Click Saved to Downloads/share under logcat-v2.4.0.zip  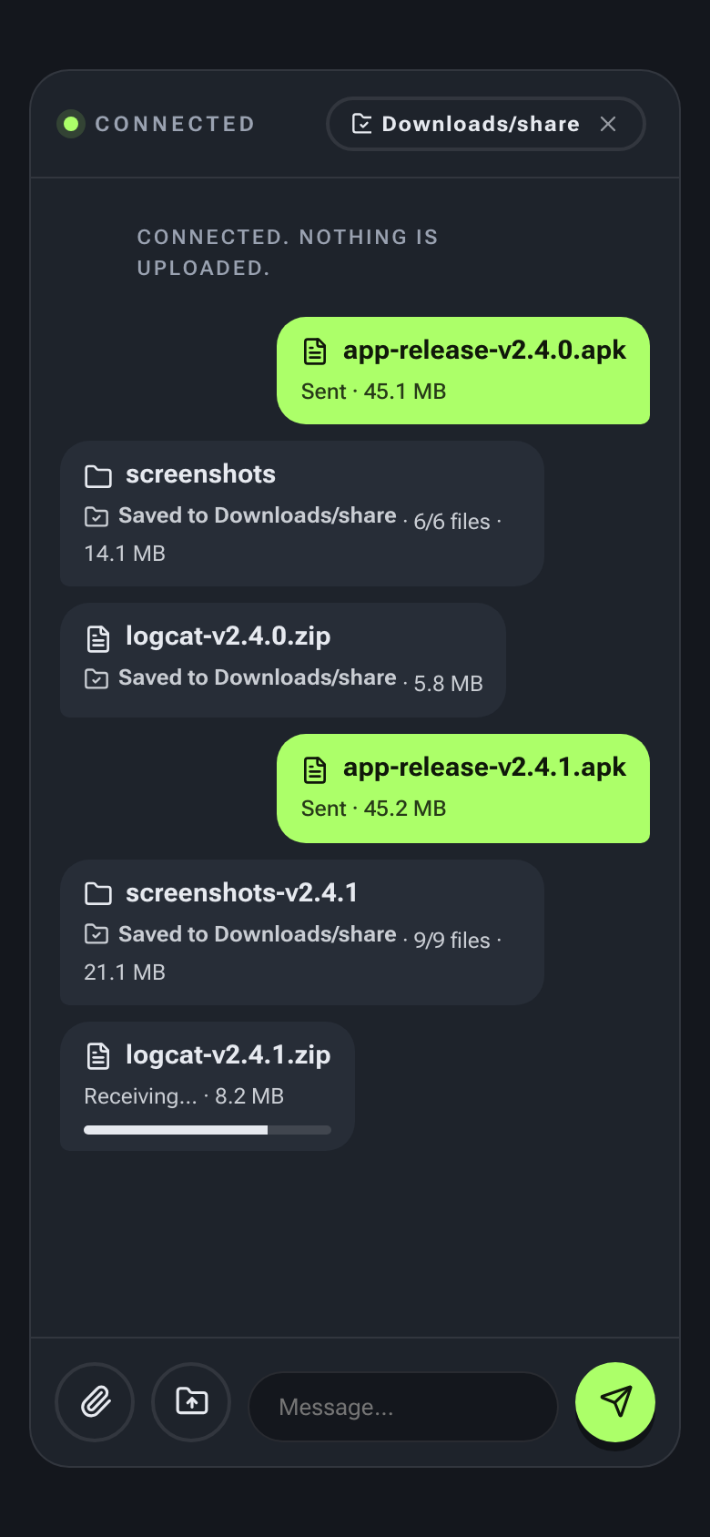point(258,677)
